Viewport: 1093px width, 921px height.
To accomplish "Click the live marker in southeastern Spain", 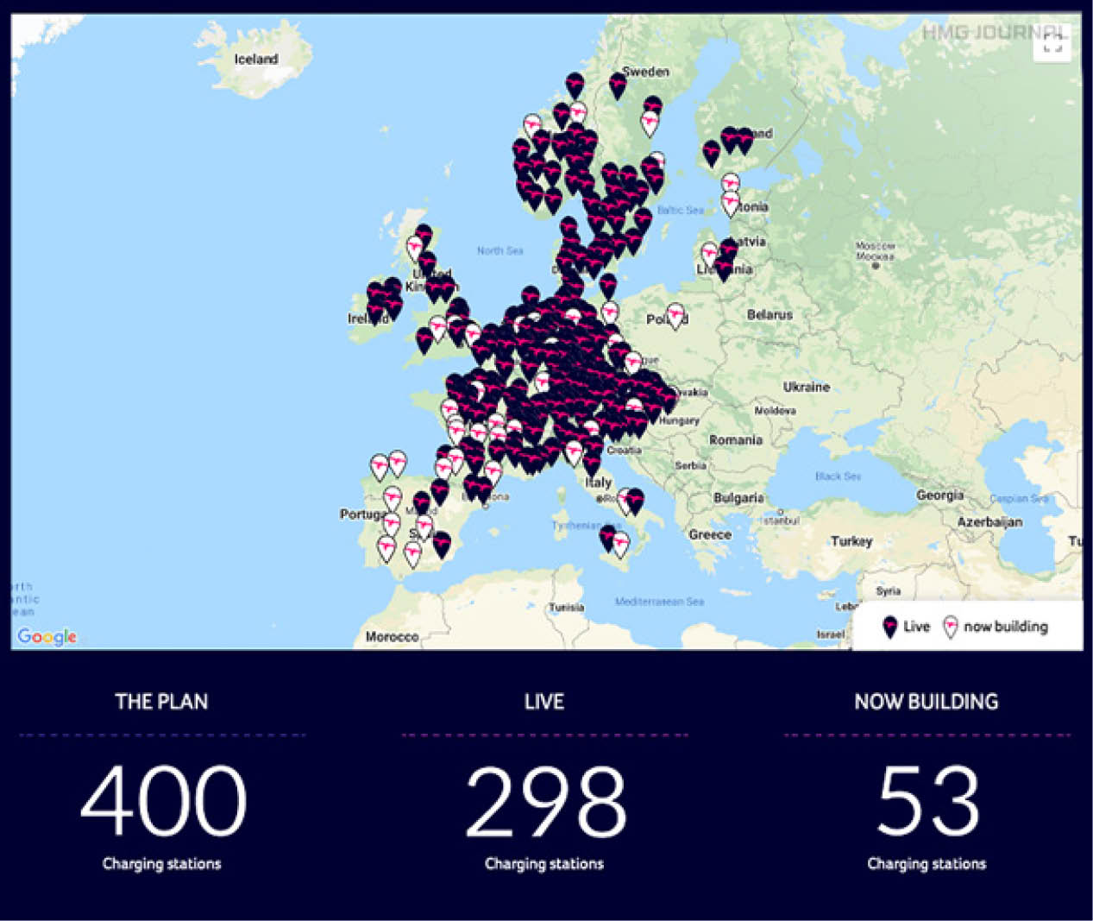I will pyautogui.click(x=442, y=544).
